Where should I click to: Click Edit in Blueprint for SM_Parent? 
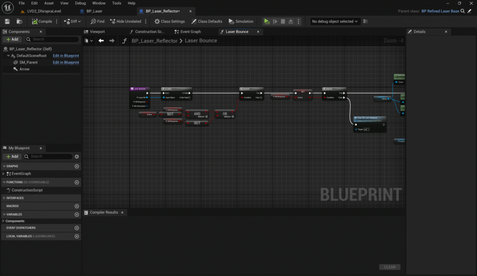click(66, 63)
